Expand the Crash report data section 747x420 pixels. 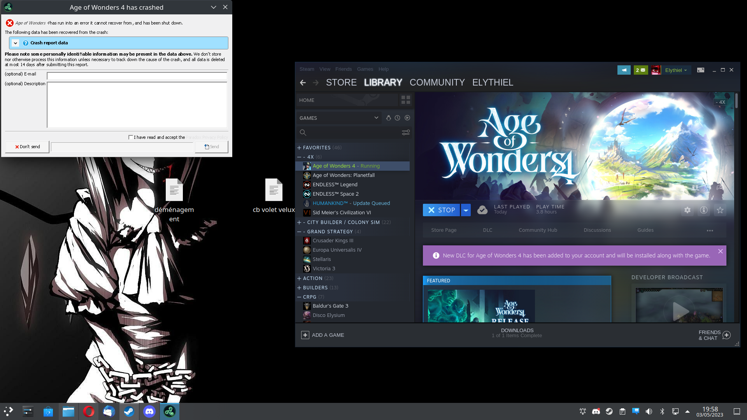(16, 43)
